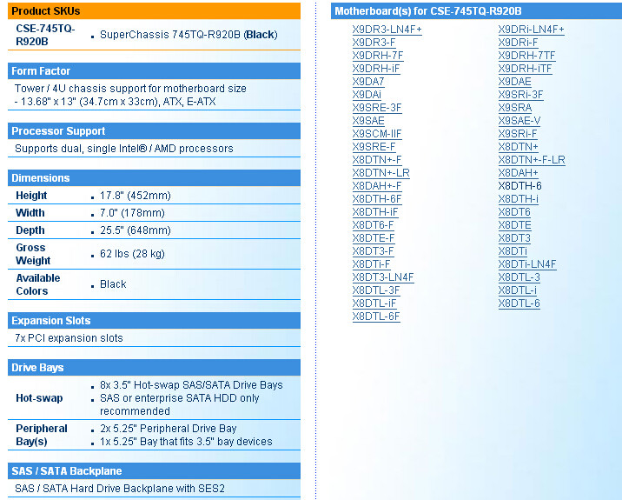Click the X8DTE link
This screenshot has height=500, width=622.
[x=514, y=226]
